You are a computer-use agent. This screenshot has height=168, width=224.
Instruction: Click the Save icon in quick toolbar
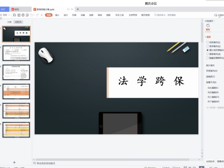pos(14,15)
